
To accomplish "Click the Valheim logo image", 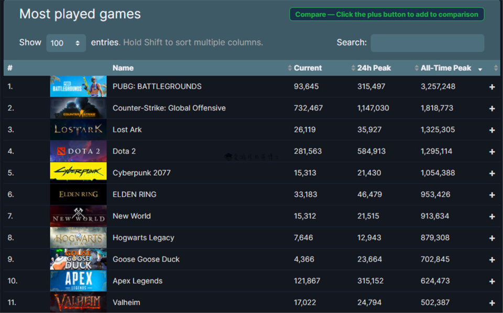I will 78,302.
